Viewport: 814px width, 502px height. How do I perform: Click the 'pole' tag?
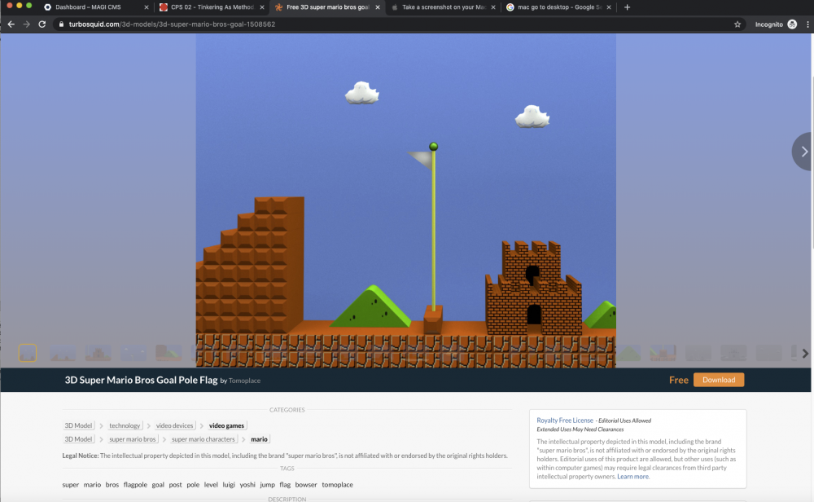pyautogui.click(x=193, y=485)
